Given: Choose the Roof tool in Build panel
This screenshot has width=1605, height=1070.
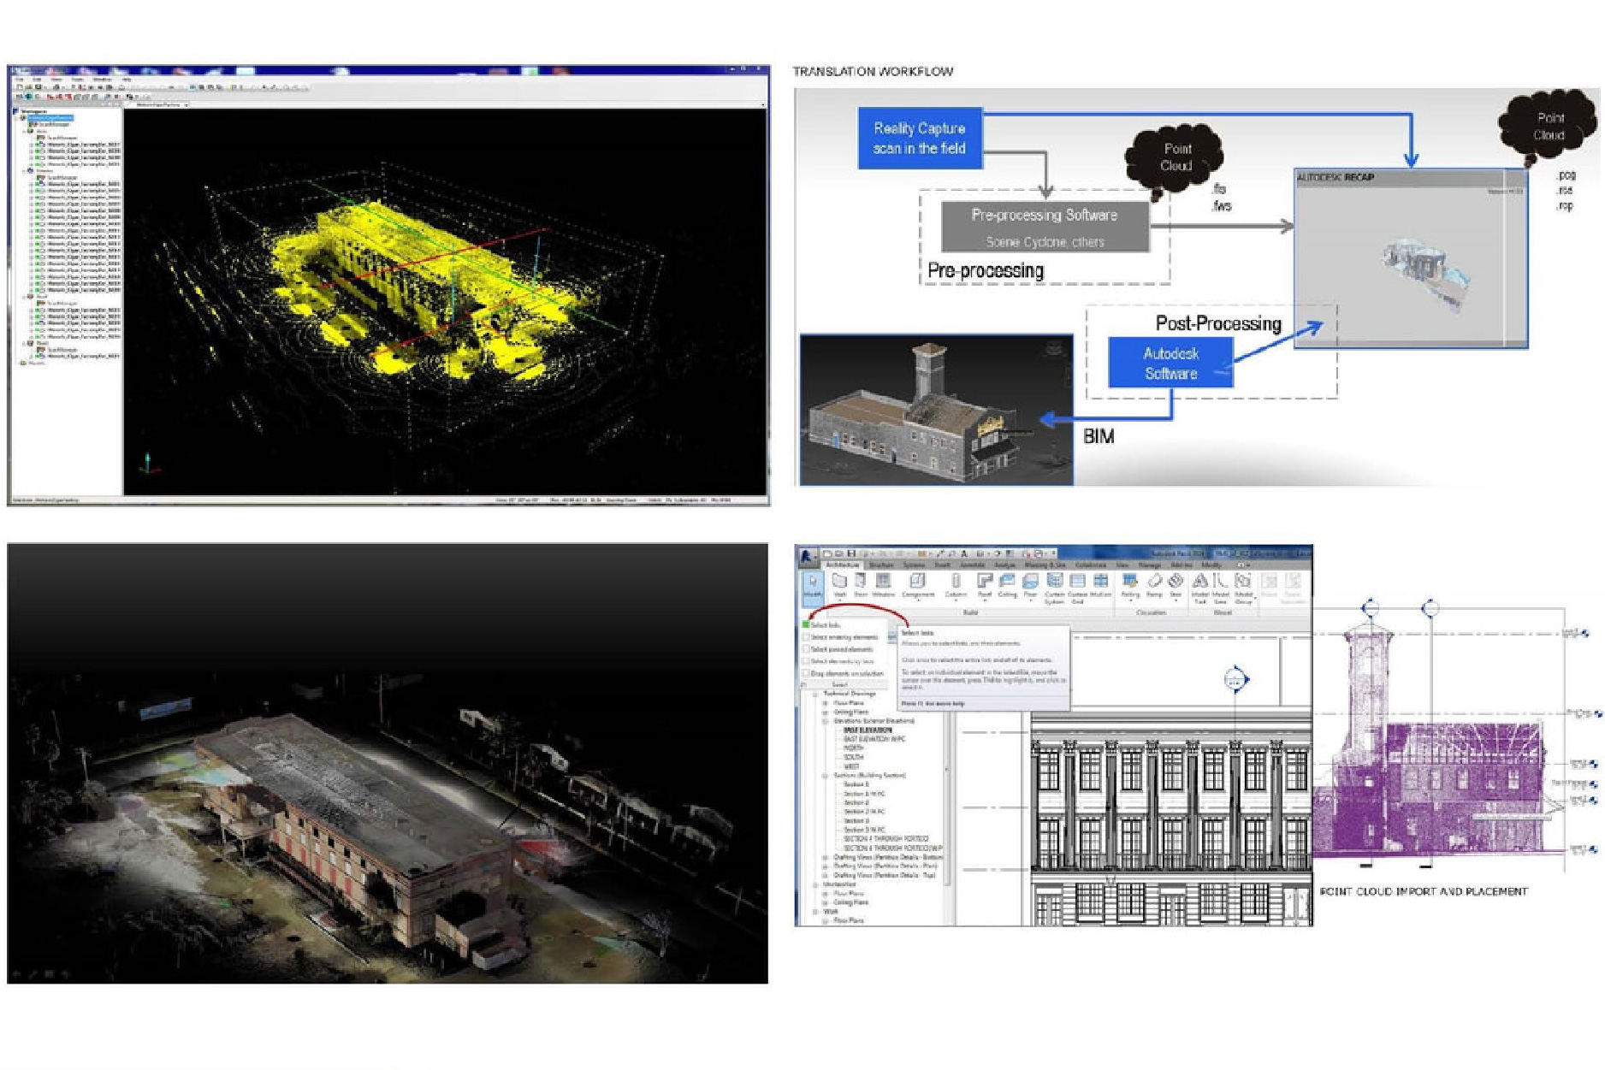Looking at the screenshot, I should pyautogui.click(x=985, y=586).
